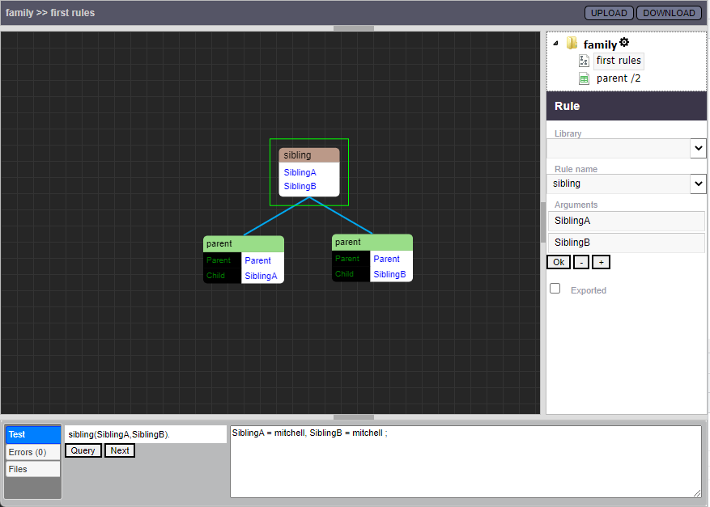Click Ok to confirm rule arguments
710x507 pixels.
(x=558, y=262)
